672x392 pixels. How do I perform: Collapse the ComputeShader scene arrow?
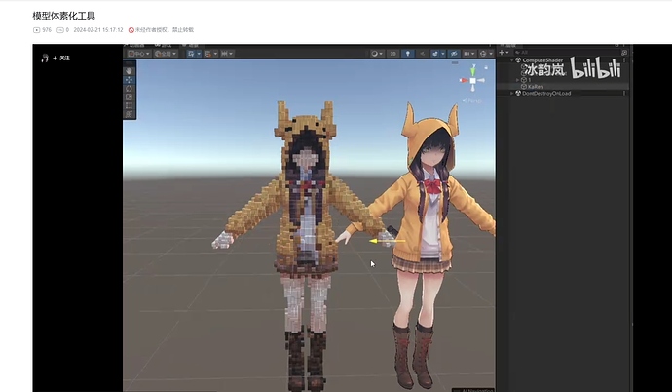tap(511, 60)
